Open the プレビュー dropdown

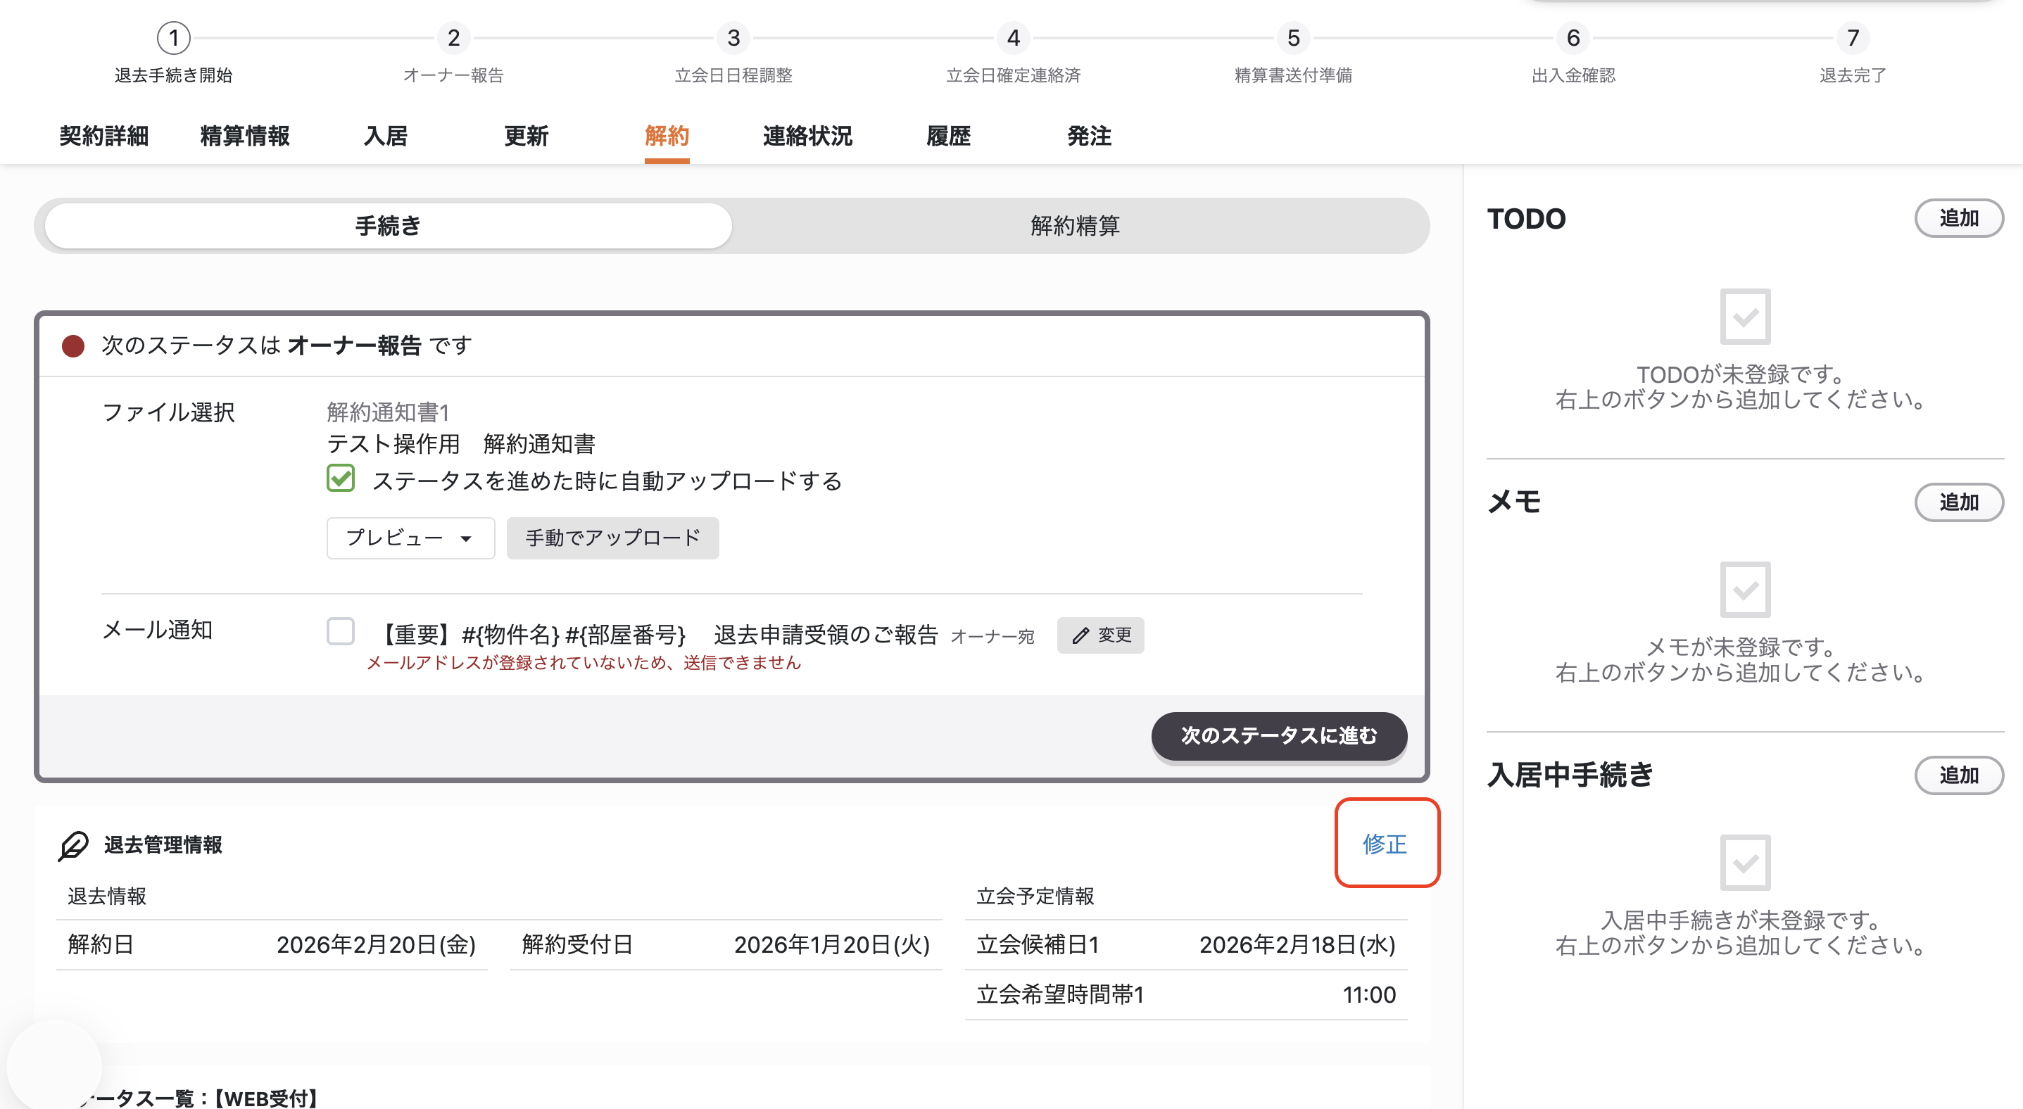410,538
